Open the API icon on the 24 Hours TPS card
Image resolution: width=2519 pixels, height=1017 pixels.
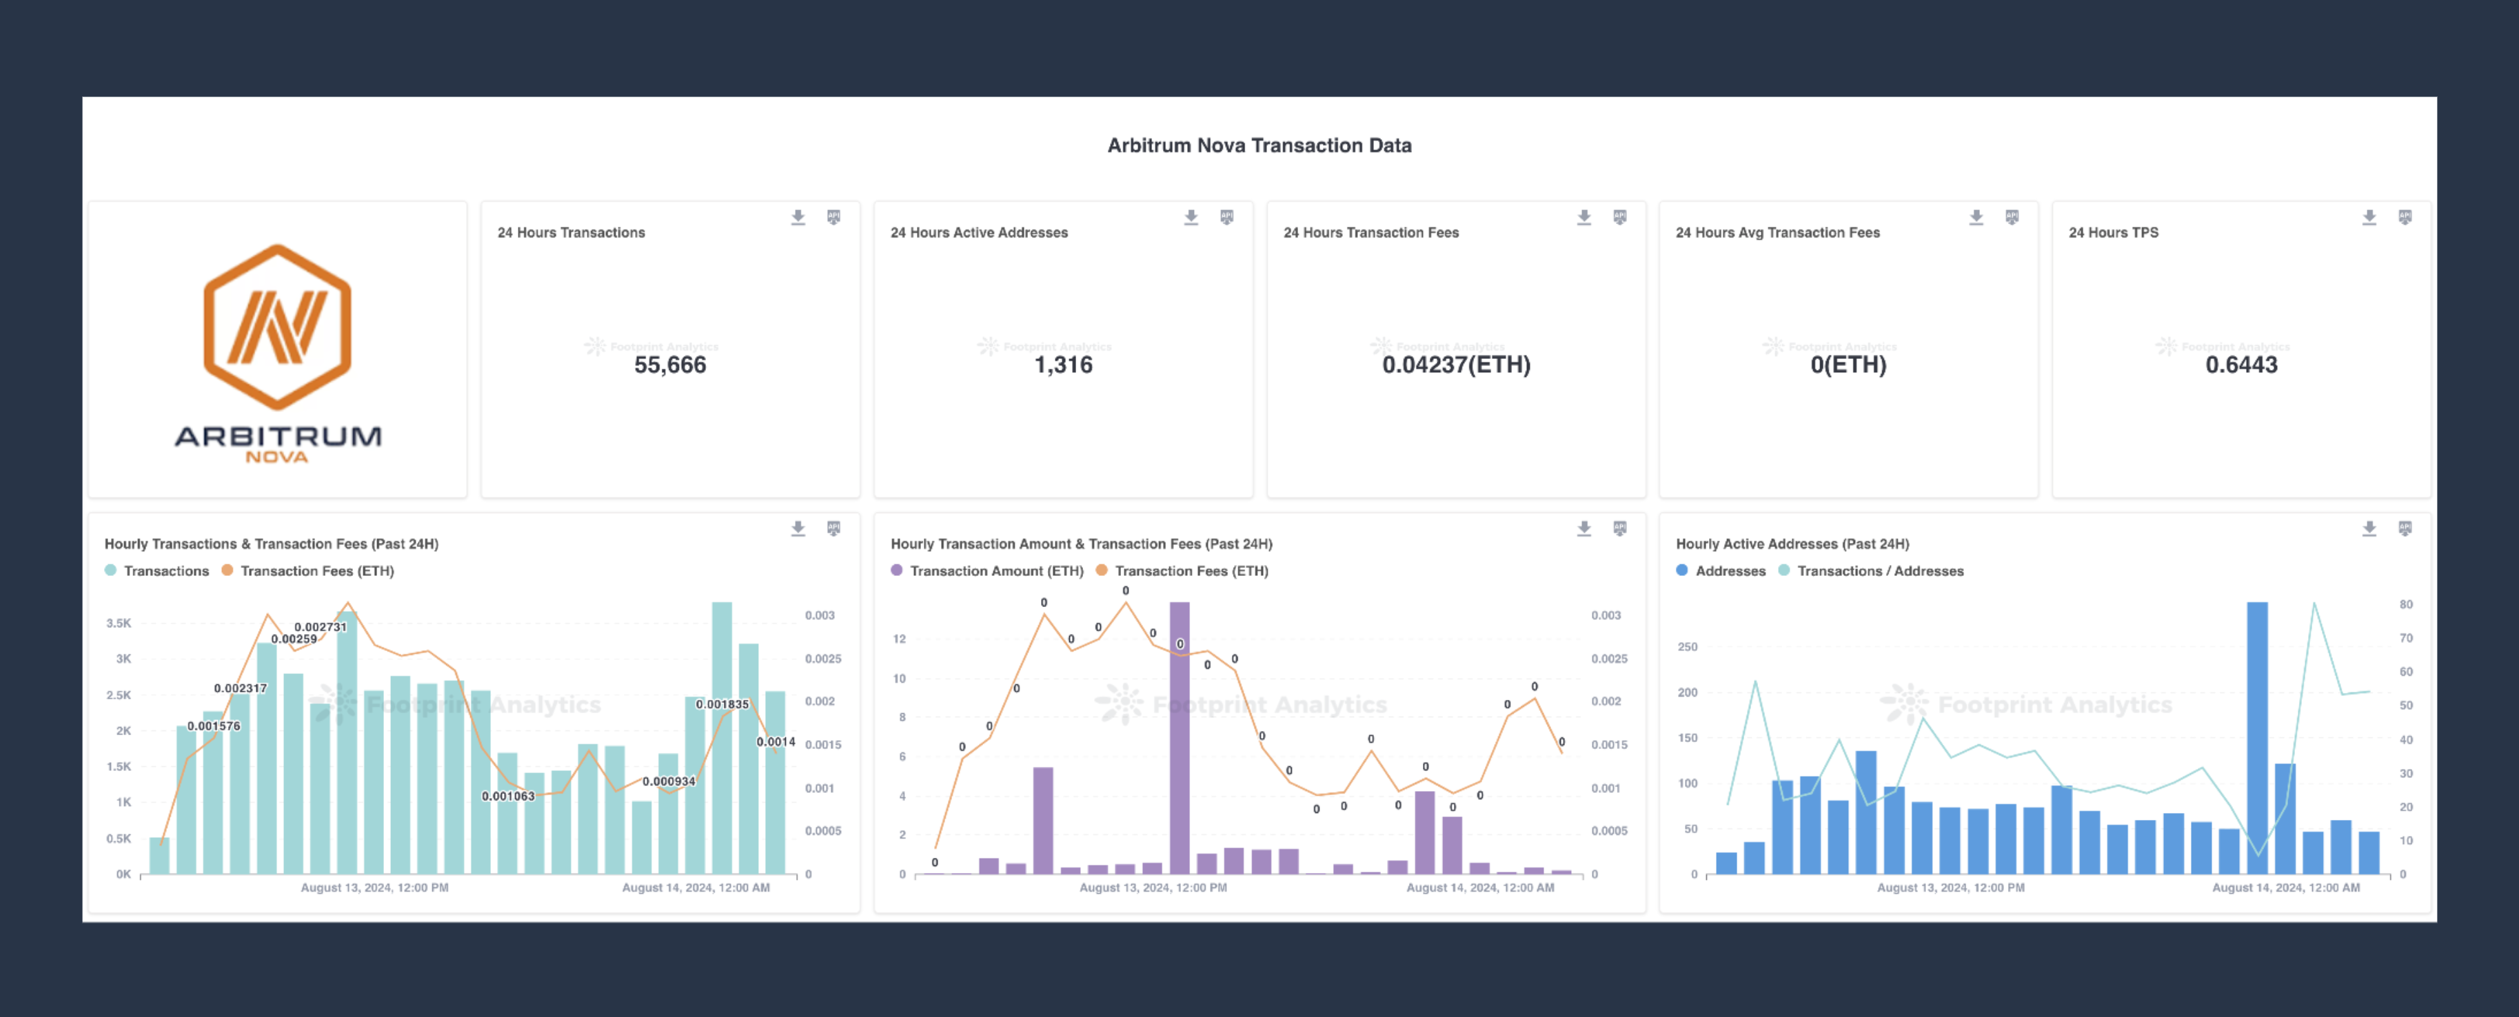pyautogui.click(x=2405, y=217)
